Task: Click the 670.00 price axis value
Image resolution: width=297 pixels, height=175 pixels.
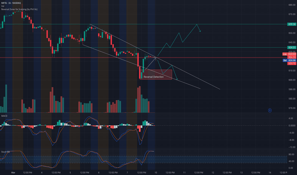Action: pos(292,14)
